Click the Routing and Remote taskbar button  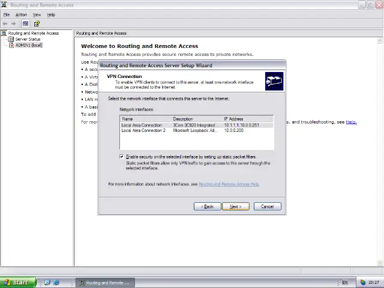click(x=105, y=283)
